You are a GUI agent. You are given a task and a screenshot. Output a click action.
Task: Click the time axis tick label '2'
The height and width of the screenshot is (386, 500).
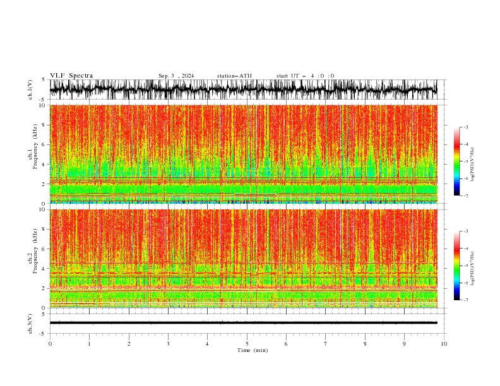(x=129, y=344)
